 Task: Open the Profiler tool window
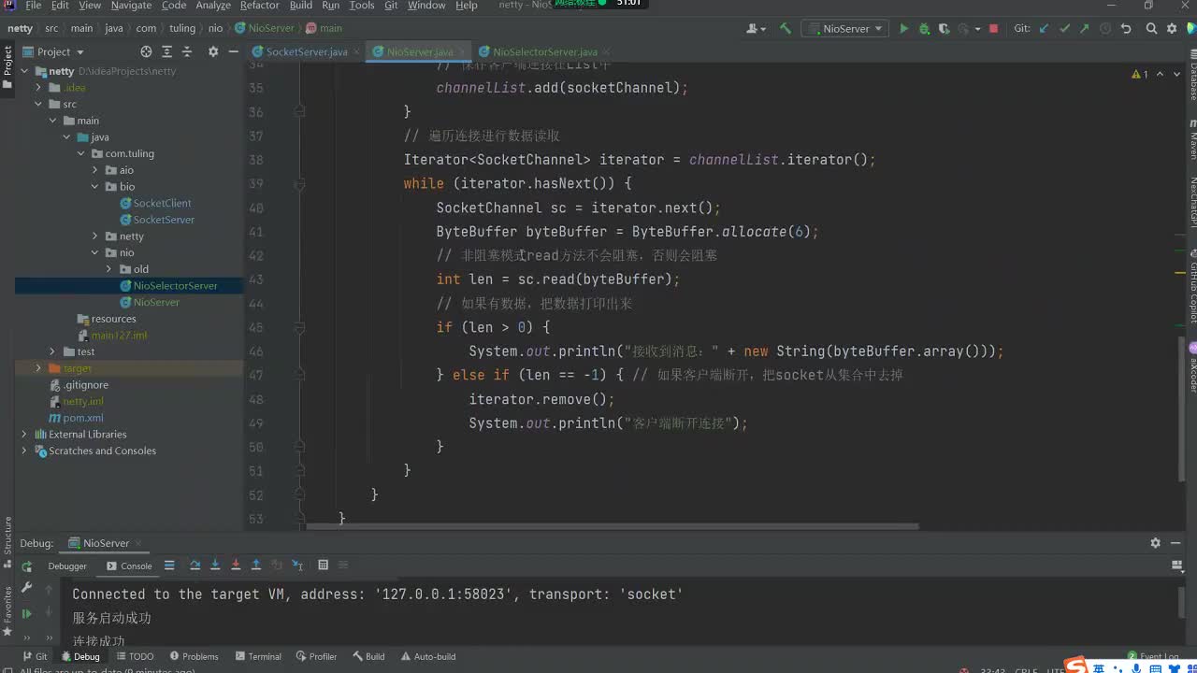(316, 656)
